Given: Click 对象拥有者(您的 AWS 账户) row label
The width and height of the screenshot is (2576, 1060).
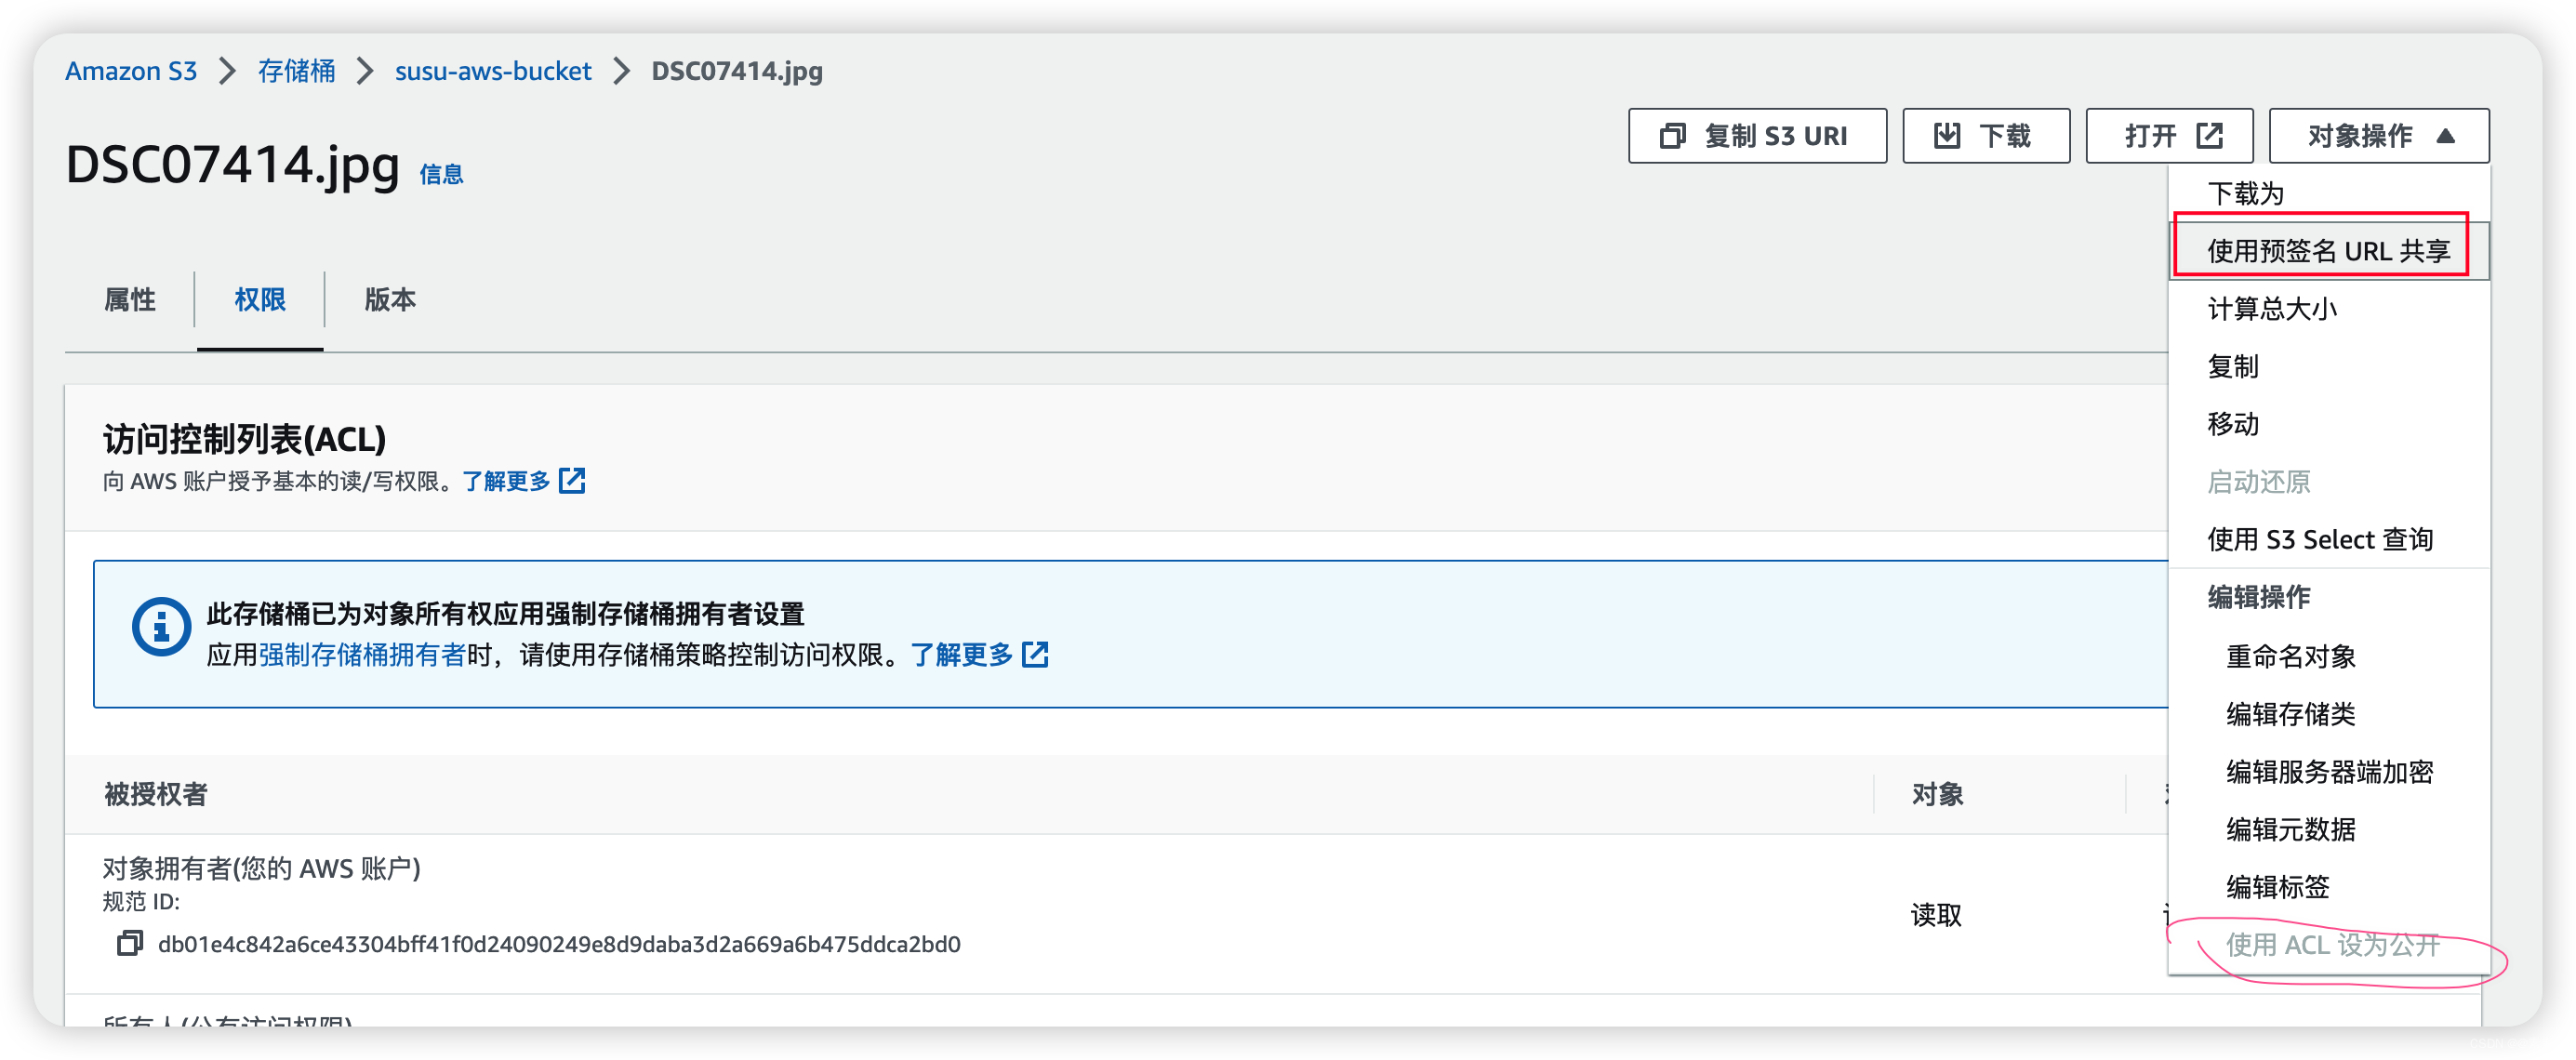Looking at the screenshot, I should click(x=261, y=868).
